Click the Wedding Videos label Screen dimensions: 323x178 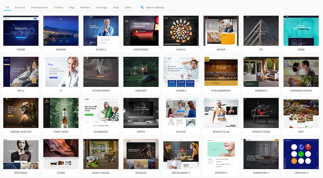[x=301, y=91]
